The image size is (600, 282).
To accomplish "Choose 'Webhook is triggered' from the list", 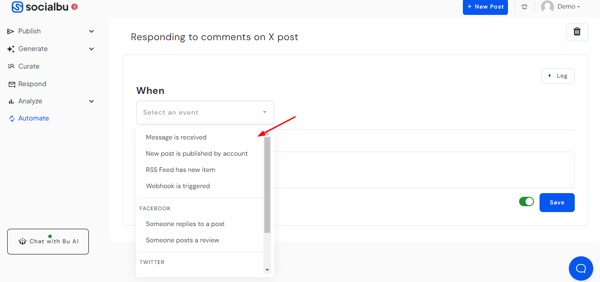I will coord(178,186).
